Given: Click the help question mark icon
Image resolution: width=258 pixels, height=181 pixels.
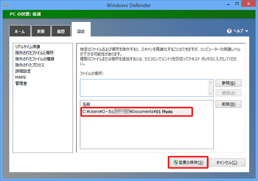Looking at the screenshot, I should 229,31.
